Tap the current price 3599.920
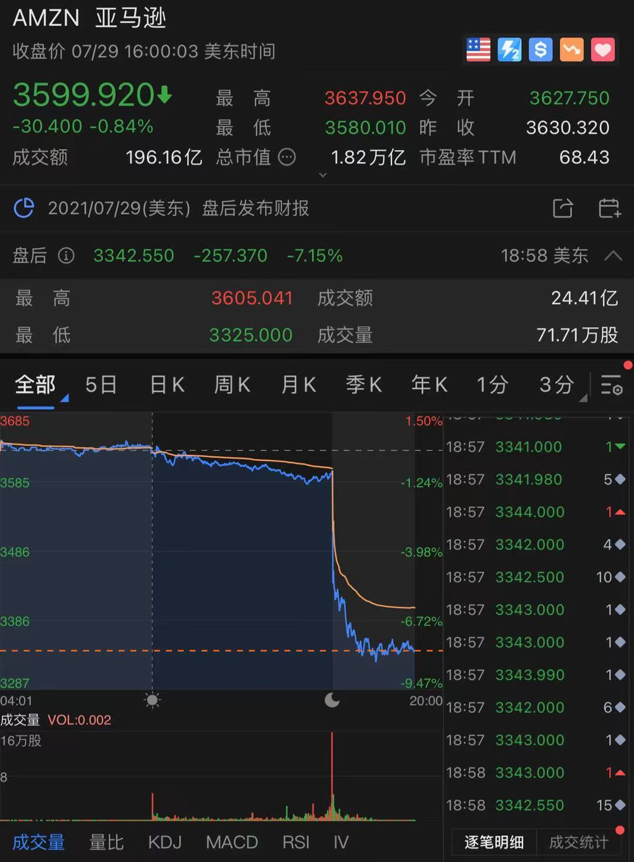Viewport: 634px width, 862px height. (84, 95)
